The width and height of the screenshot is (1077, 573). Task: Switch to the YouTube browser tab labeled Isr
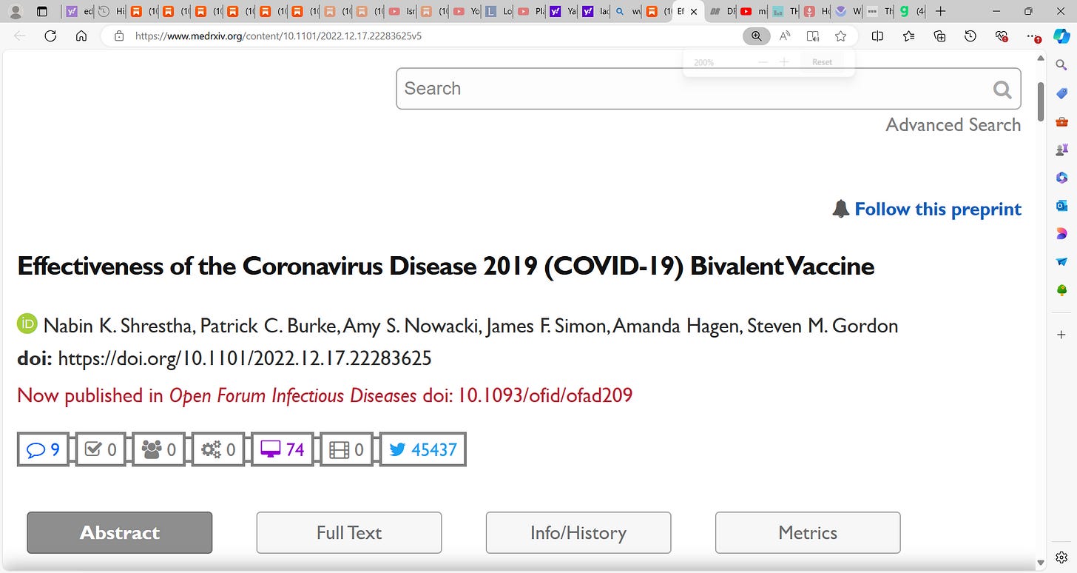point(402,11)
